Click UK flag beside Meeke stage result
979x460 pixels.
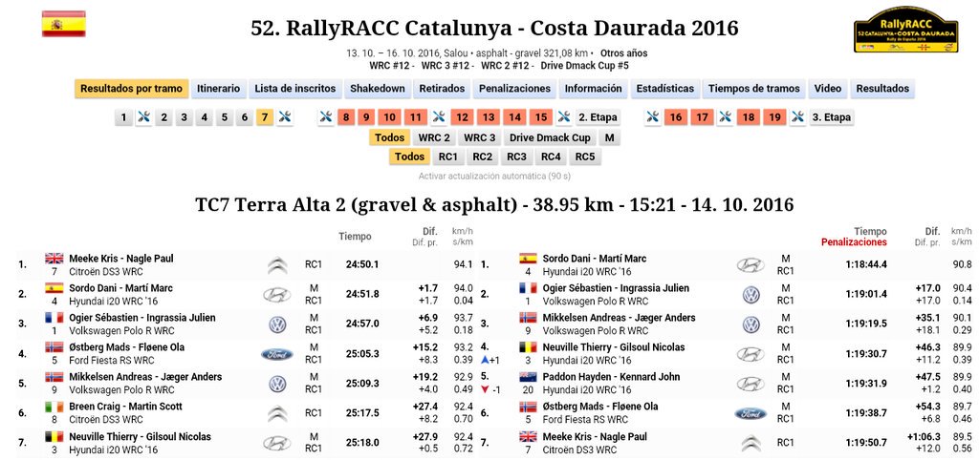54,258
